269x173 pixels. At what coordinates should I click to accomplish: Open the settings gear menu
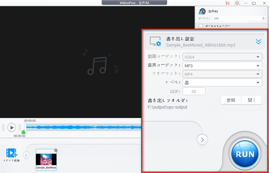pos(237,3)
